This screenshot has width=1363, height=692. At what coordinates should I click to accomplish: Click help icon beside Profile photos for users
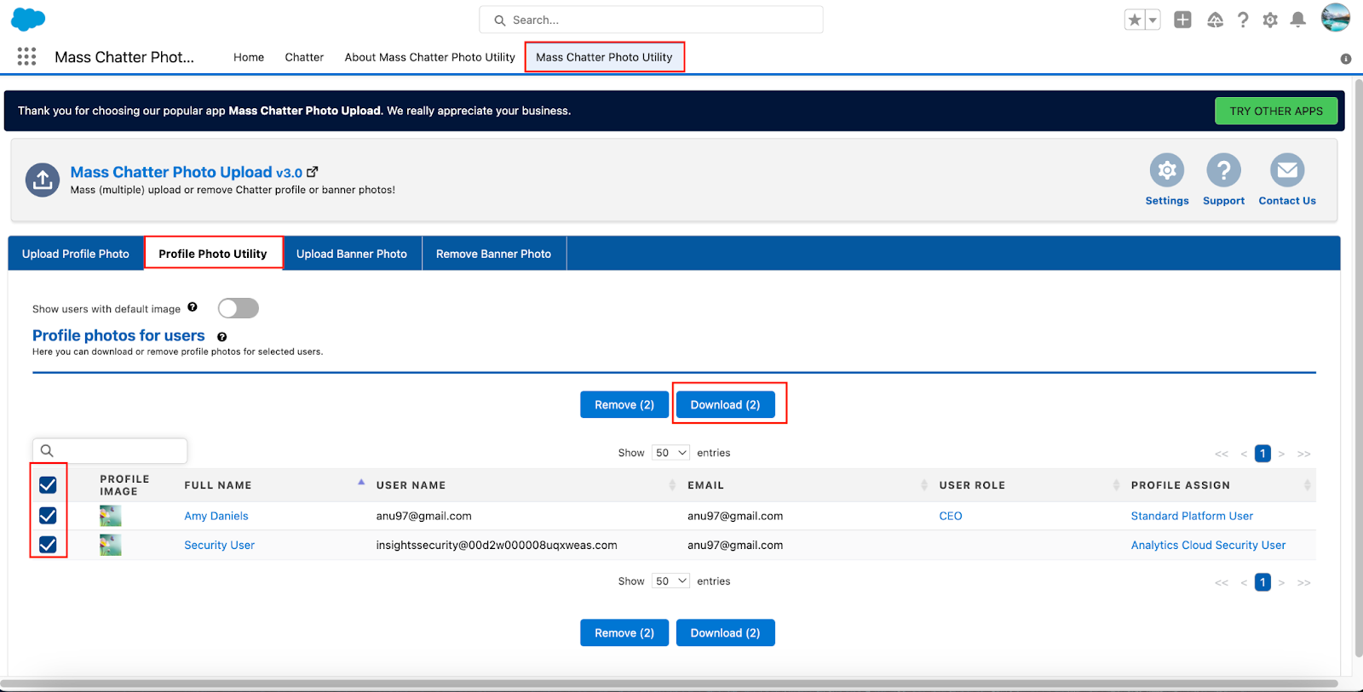coord(221,337)
